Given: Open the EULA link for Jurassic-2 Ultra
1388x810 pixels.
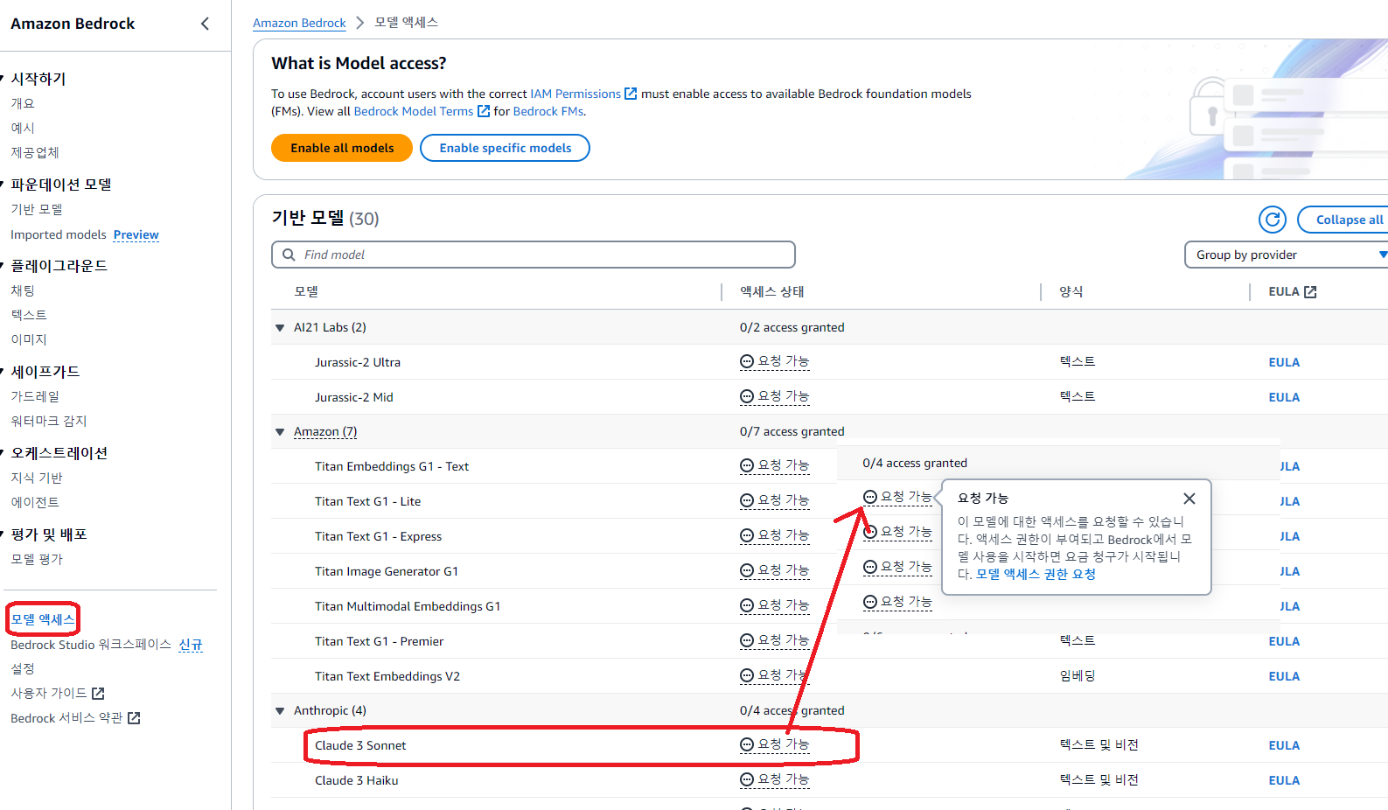Looking at the screenshot, I should (1284, 362).
